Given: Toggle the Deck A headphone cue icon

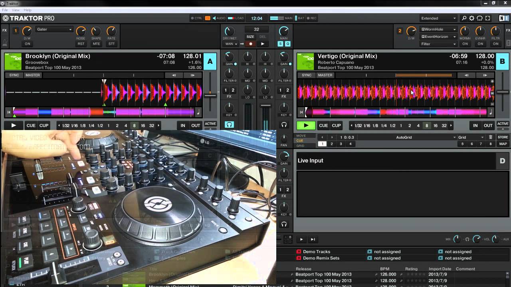Looking at the screenshot, I should 229,125.
